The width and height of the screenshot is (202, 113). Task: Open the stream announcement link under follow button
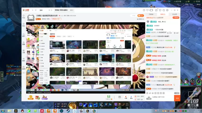(x=140, y=19)
